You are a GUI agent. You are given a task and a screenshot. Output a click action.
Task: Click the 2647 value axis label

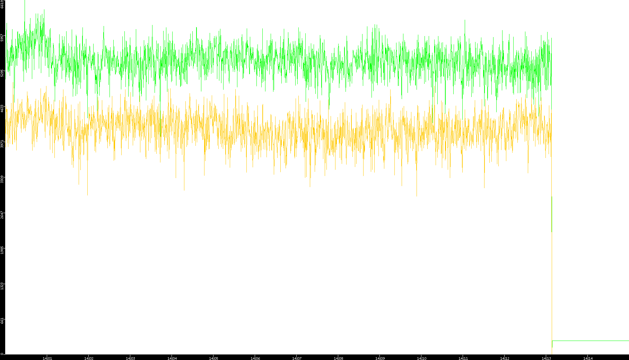point(2,215)
